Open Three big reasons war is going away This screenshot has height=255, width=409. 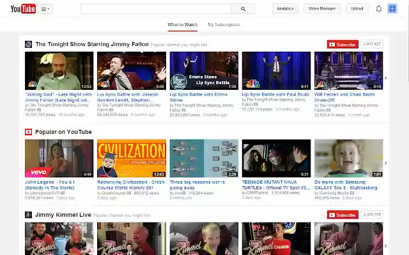point(197,185)
